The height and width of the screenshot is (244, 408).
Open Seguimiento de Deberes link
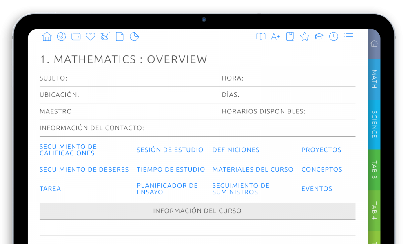click(84, 169)
